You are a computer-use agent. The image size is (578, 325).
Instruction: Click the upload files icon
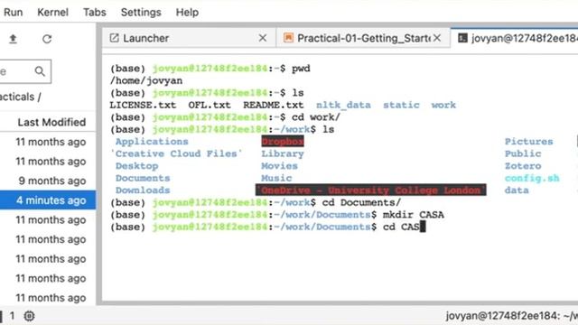coord(13,39)
